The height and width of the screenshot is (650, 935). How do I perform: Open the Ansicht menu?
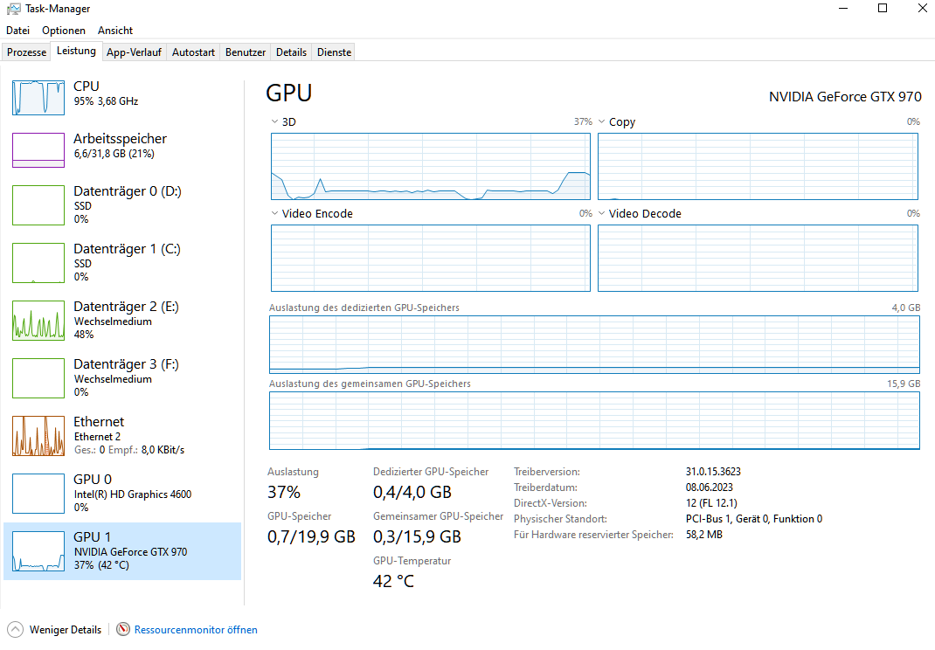pyautogui.click(x=115, y=31)
